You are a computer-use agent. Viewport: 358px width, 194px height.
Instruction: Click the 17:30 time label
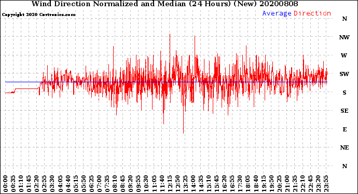tap(240, 184)
